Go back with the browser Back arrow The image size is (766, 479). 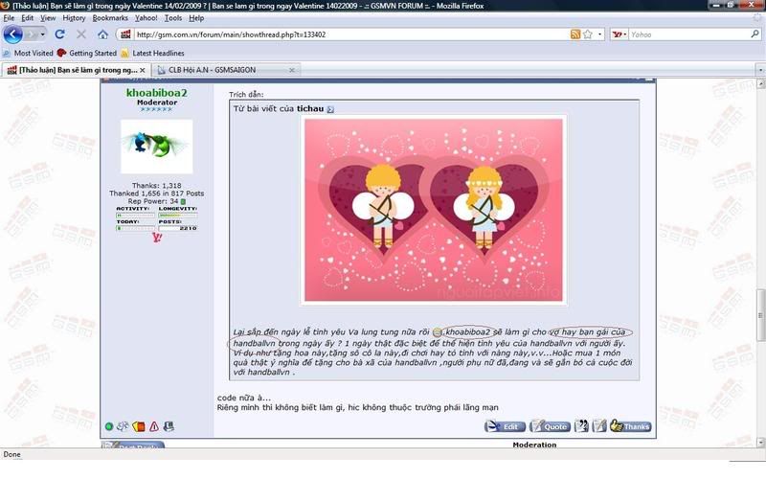[x=13, y=34]
